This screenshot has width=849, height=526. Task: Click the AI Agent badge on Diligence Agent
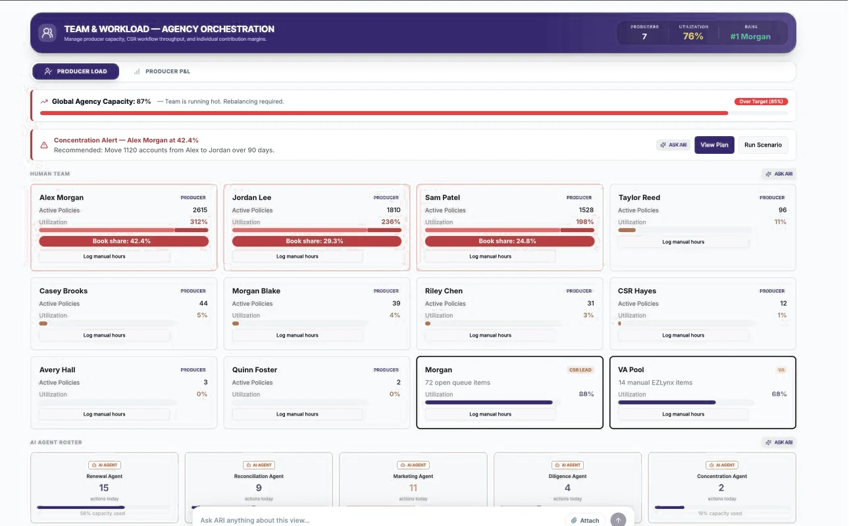coord(567,465)
